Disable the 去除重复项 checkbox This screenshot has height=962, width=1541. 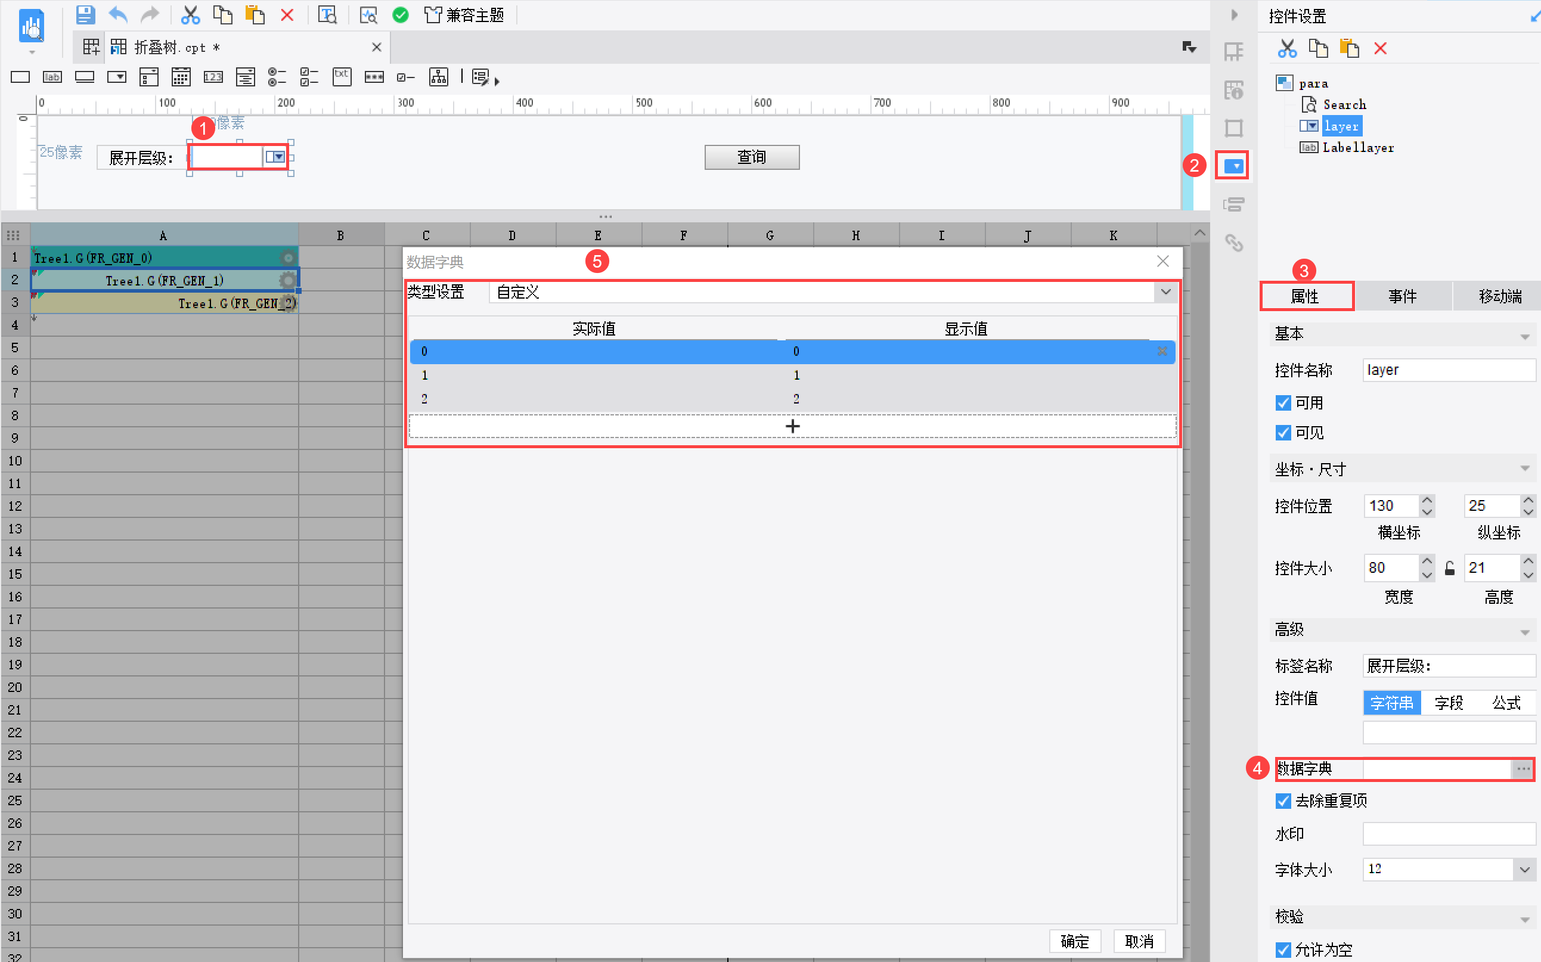coord(1283,800)
